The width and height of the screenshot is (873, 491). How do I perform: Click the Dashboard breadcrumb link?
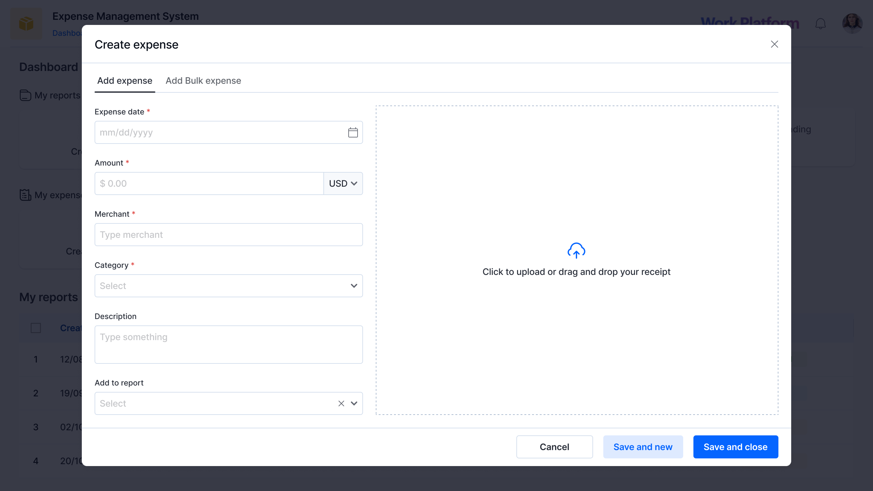(67, 33)
